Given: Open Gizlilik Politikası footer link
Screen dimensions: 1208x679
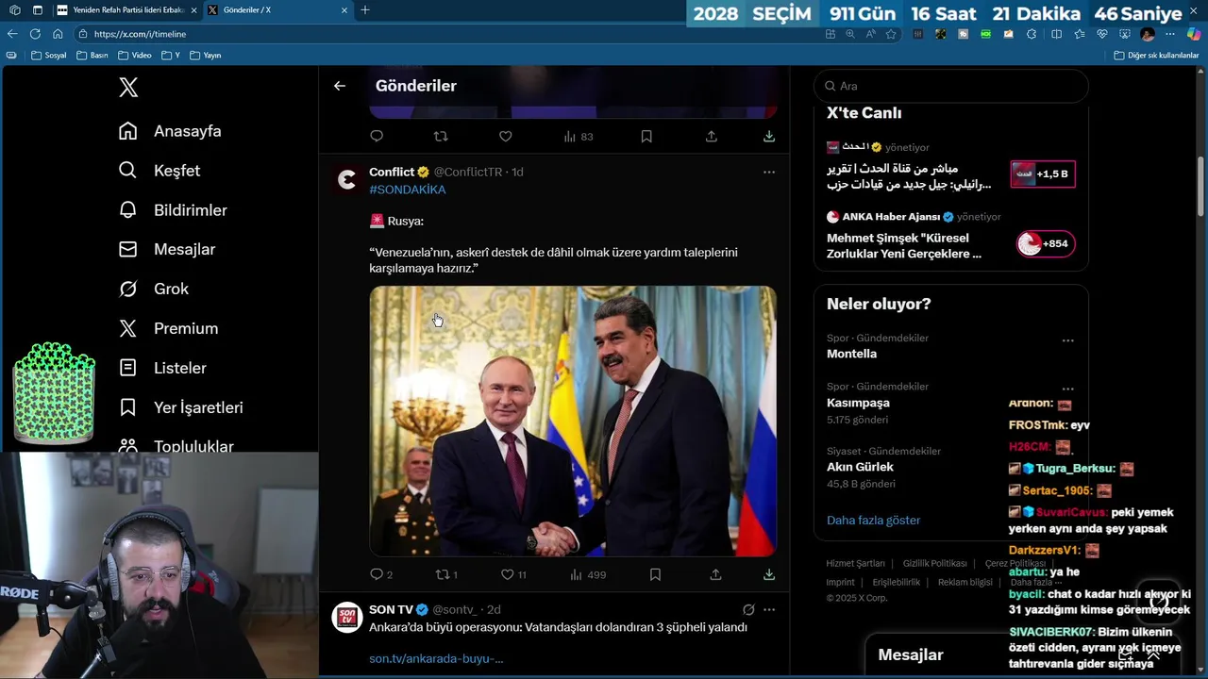Looking at the screenshot, I should pos(934,564).
